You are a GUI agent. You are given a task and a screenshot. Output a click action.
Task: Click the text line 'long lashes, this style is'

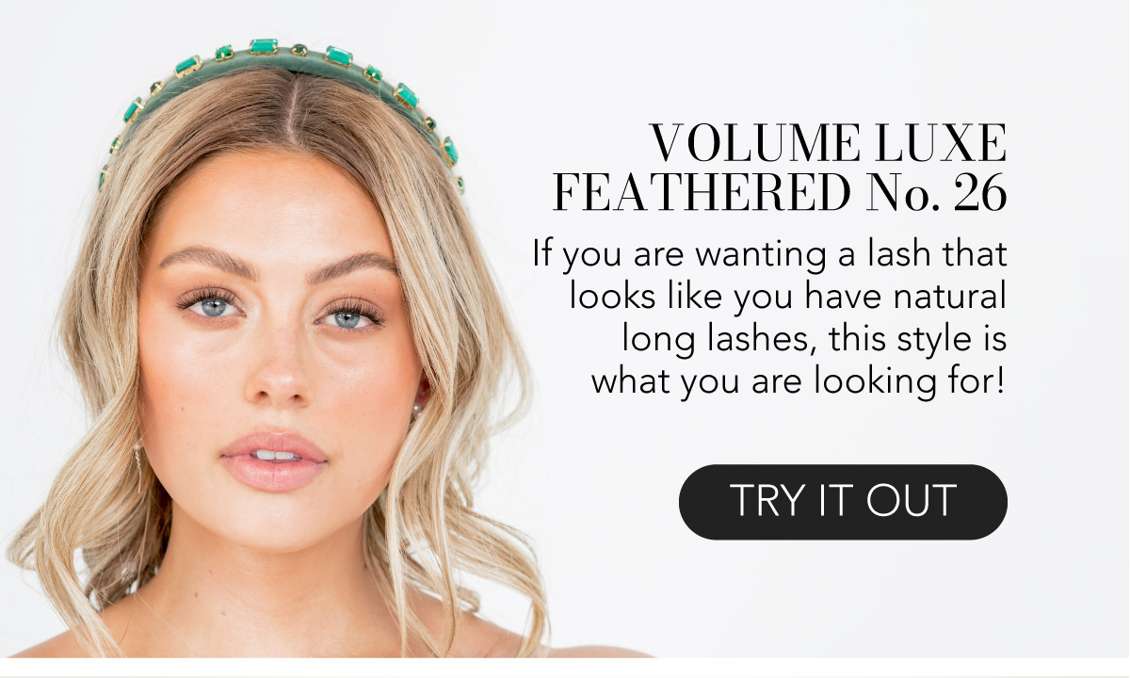point(815,338)
